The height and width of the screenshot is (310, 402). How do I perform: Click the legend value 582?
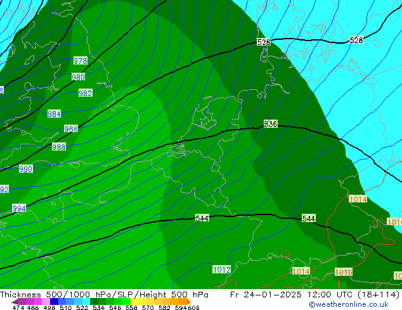(164, 307)
